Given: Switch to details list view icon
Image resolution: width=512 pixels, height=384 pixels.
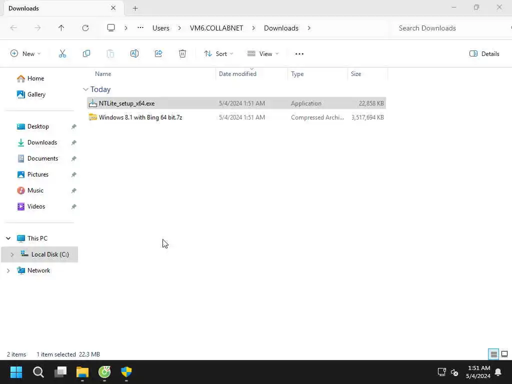Looking at the screenshot, I should [x=493, y=354].
